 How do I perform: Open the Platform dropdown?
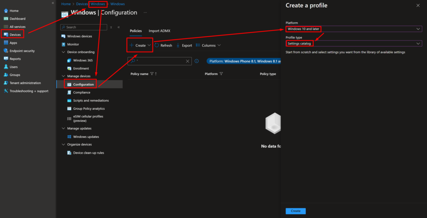point(354,29)
